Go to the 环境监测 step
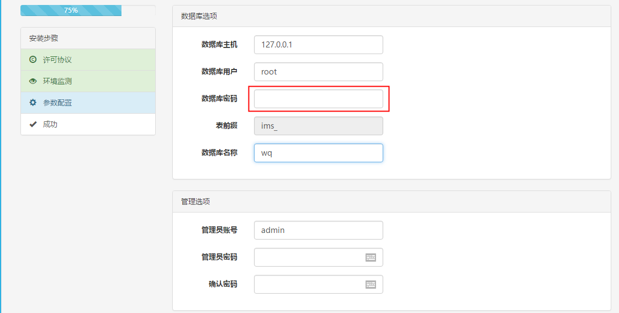Screen dimensions: 619x313 tap(57, 81)
